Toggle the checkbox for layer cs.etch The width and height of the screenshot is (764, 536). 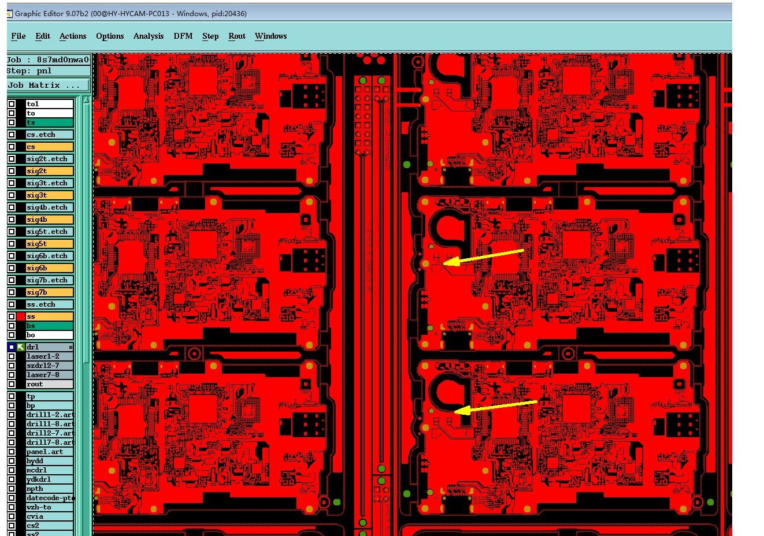(x=12, y=135)
